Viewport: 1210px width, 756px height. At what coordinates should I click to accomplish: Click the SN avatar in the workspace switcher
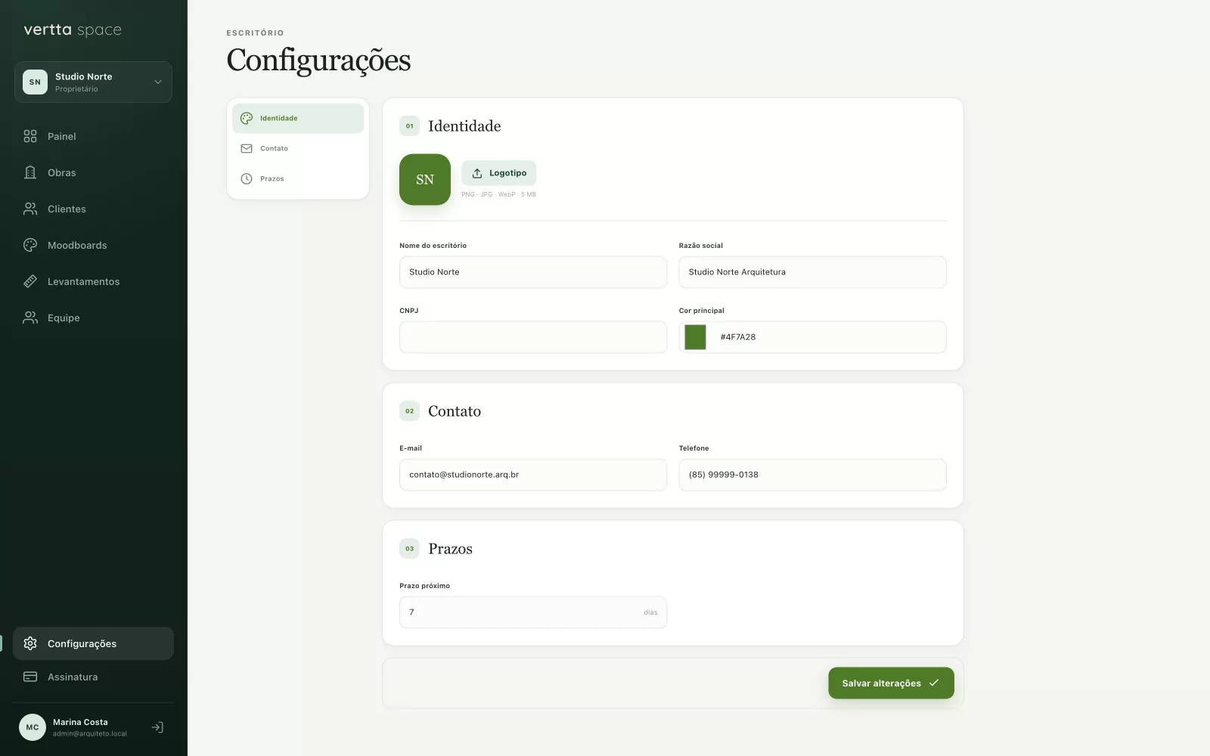pos(35,82)
